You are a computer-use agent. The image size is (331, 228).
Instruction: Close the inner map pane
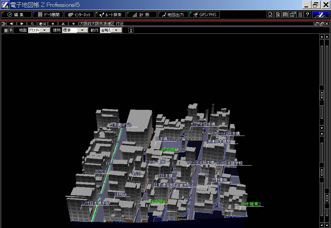[x=327, y=24]
